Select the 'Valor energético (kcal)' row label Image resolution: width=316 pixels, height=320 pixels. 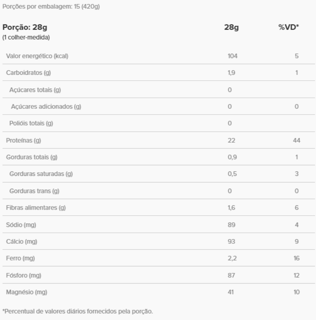pos(37,56)
